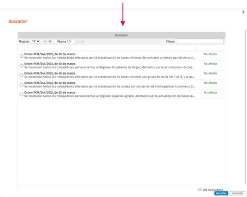The width and height of the screenshot is (247, 197).
Task: Click the Mostrar label
Action: coord(24,42)
